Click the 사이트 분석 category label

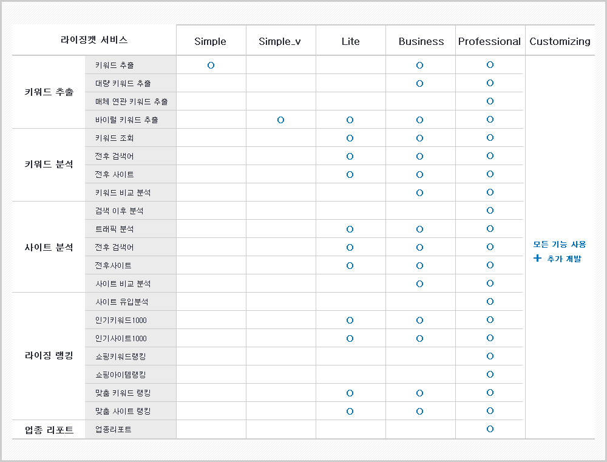[49, 248]
